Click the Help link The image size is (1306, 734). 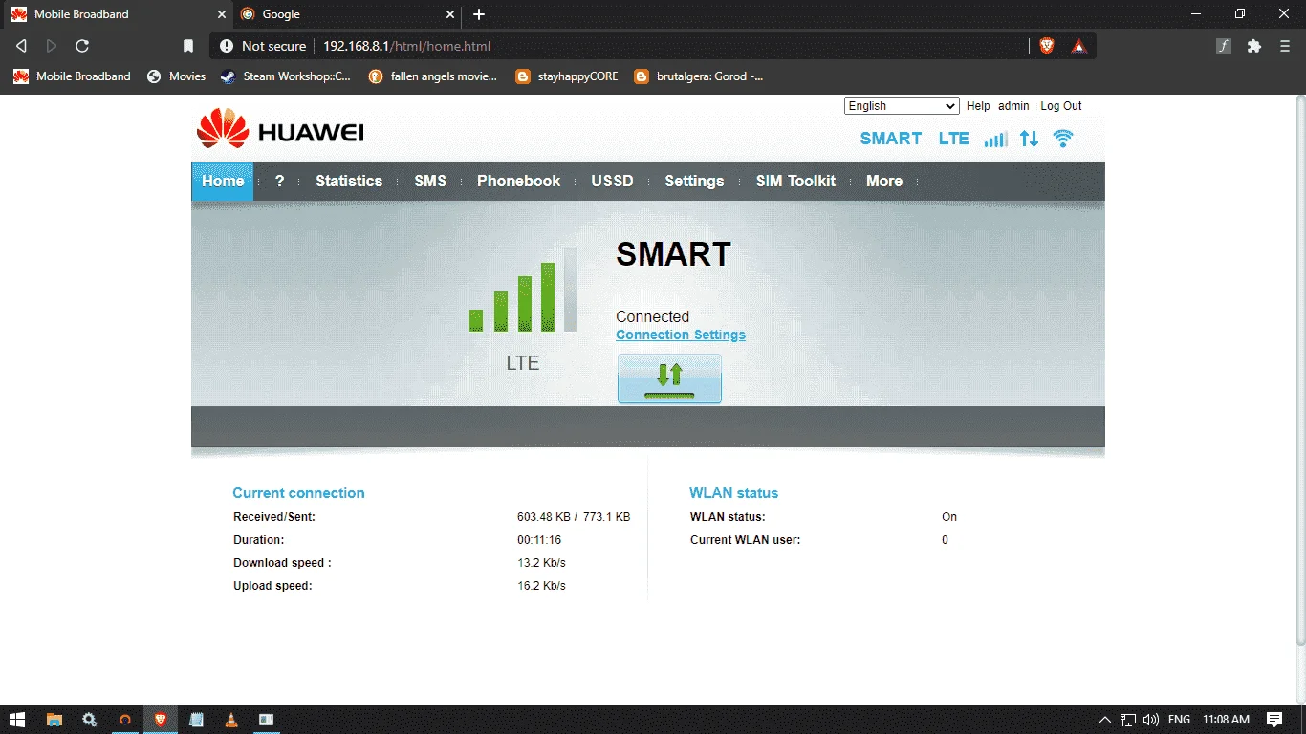[978, 106]
